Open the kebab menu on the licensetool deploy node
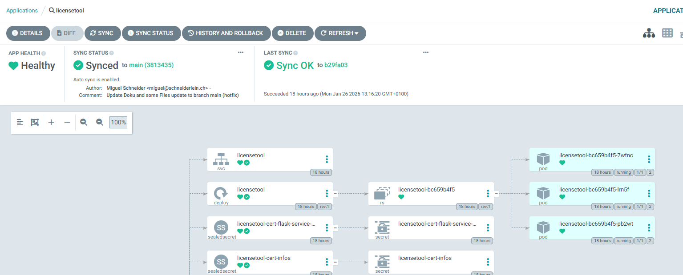This screenshot has width=683, height=275. point(327,193)
